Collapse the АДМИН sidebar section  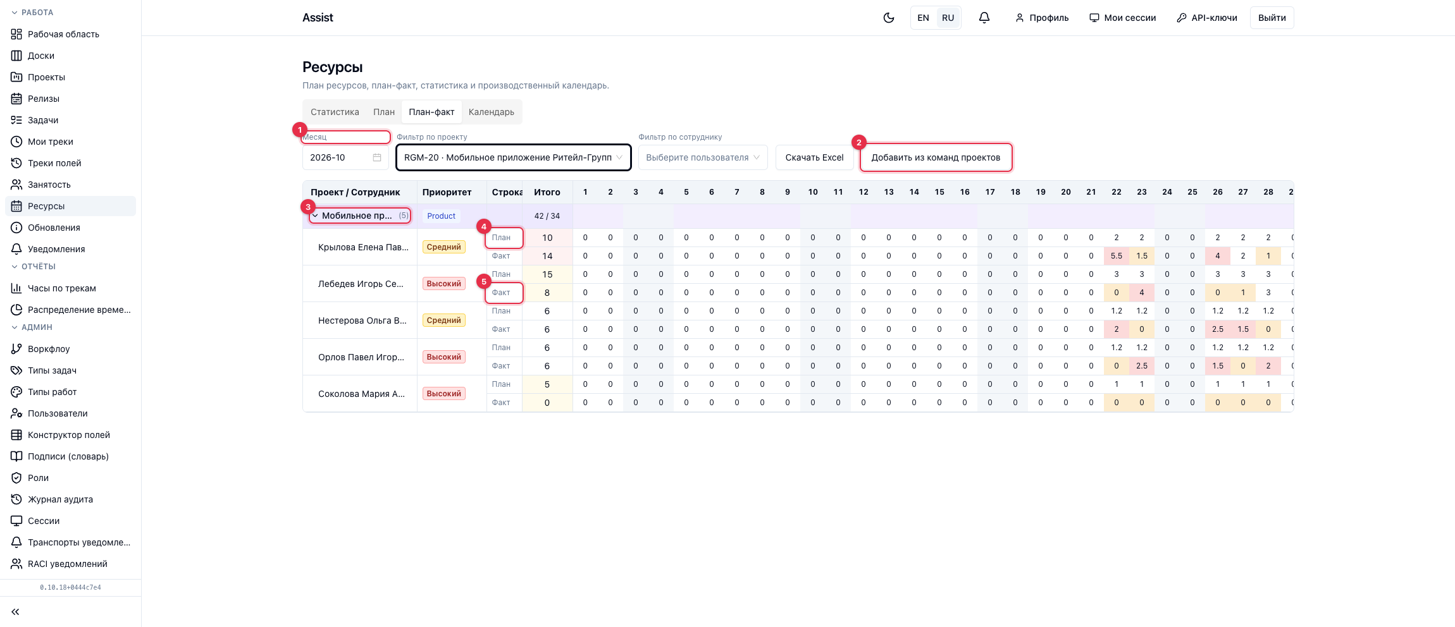click(x=32, y=327)
